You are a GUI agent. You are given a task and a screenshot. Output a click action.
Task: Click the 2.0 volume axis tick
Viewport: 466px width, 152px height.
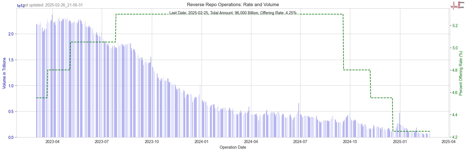coord(11,34)
